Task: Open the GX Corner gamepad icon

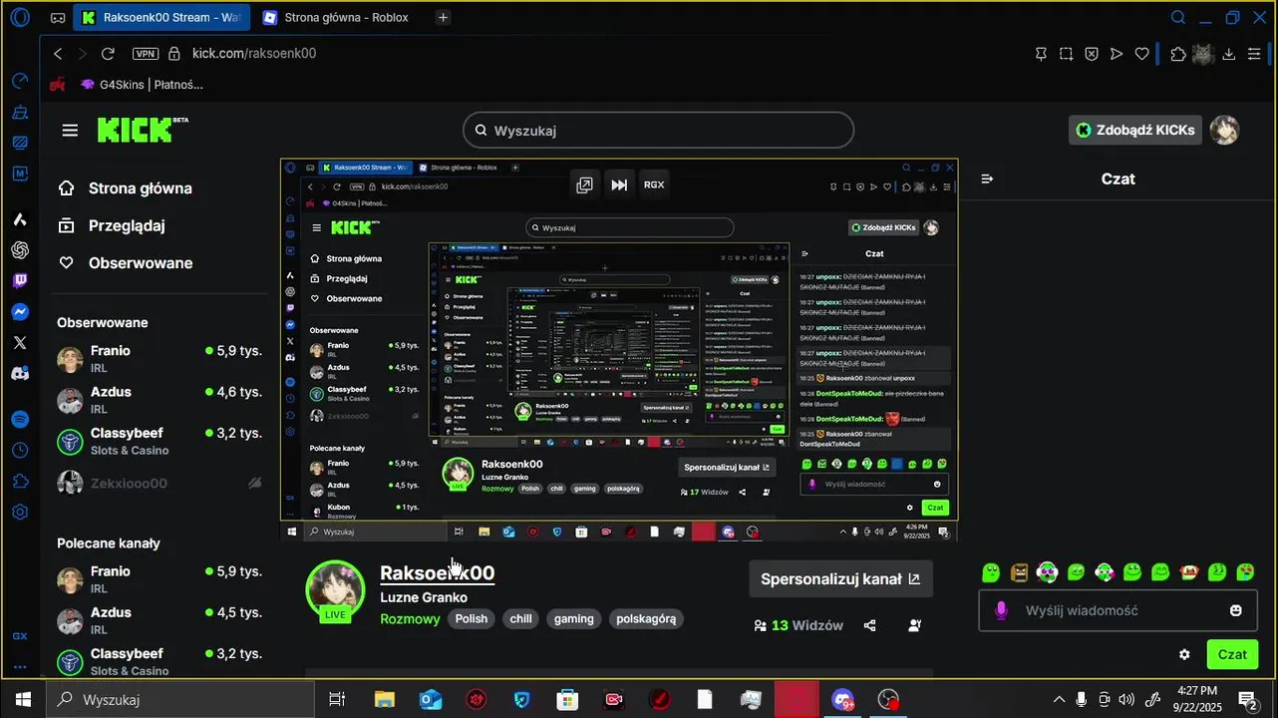Action: (x=58, y=18)
